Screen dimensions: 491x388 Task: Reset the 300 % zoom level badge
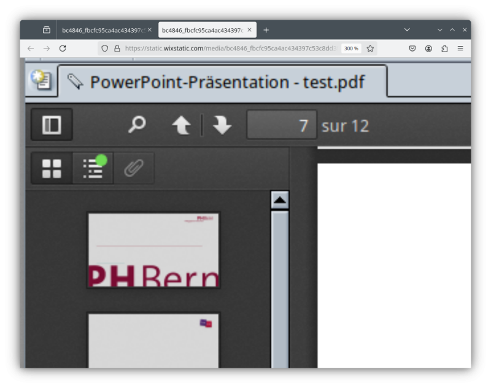(351, 49)
